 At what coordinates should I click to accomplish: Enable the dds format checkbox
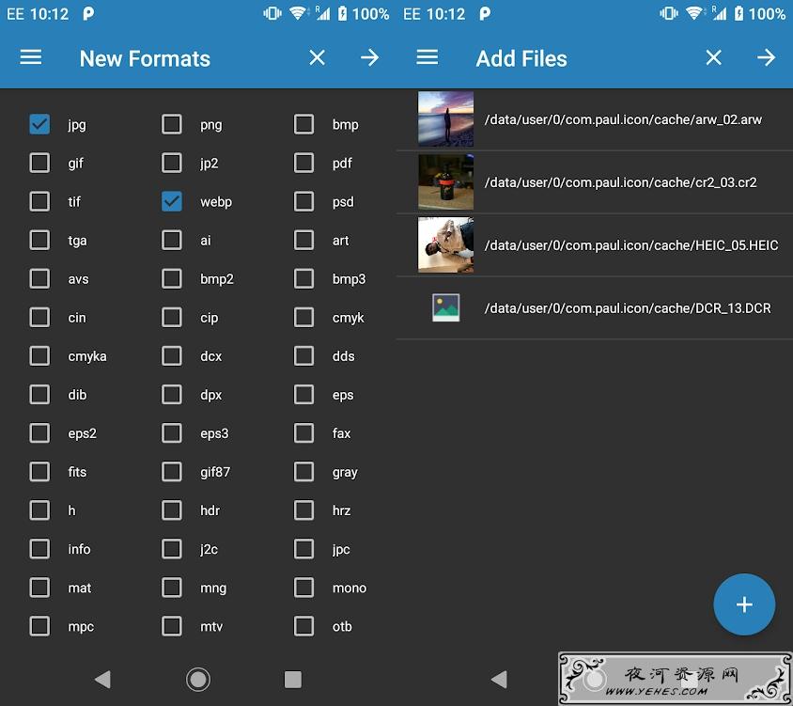tap(303, 355)
